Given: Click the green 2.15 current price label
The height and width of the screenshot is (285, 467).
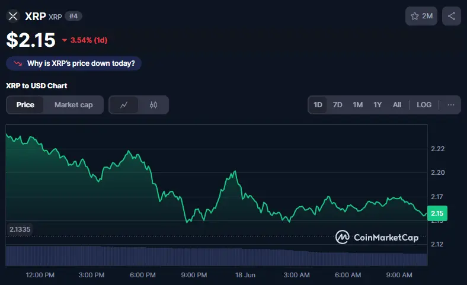Looking at the screenshot, I should pos(437,213).
